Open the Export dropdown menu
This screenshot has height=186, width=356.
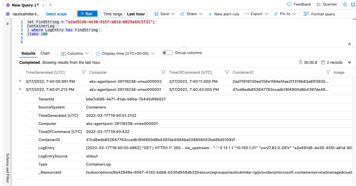pyautogui.click(x=256, y=14)
